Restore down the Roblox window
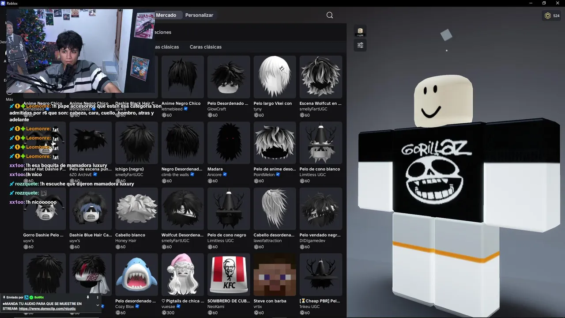The width and height of the screenshot is (565, 318). [544, 3]
